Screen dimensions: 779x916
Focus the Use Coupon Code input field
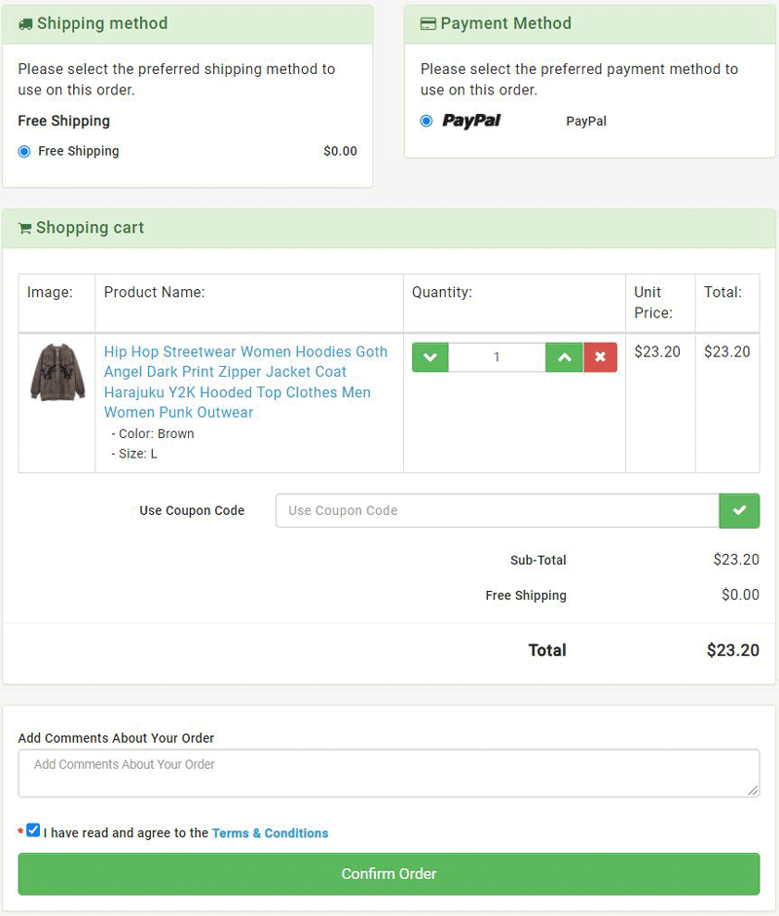coord(497,510)
